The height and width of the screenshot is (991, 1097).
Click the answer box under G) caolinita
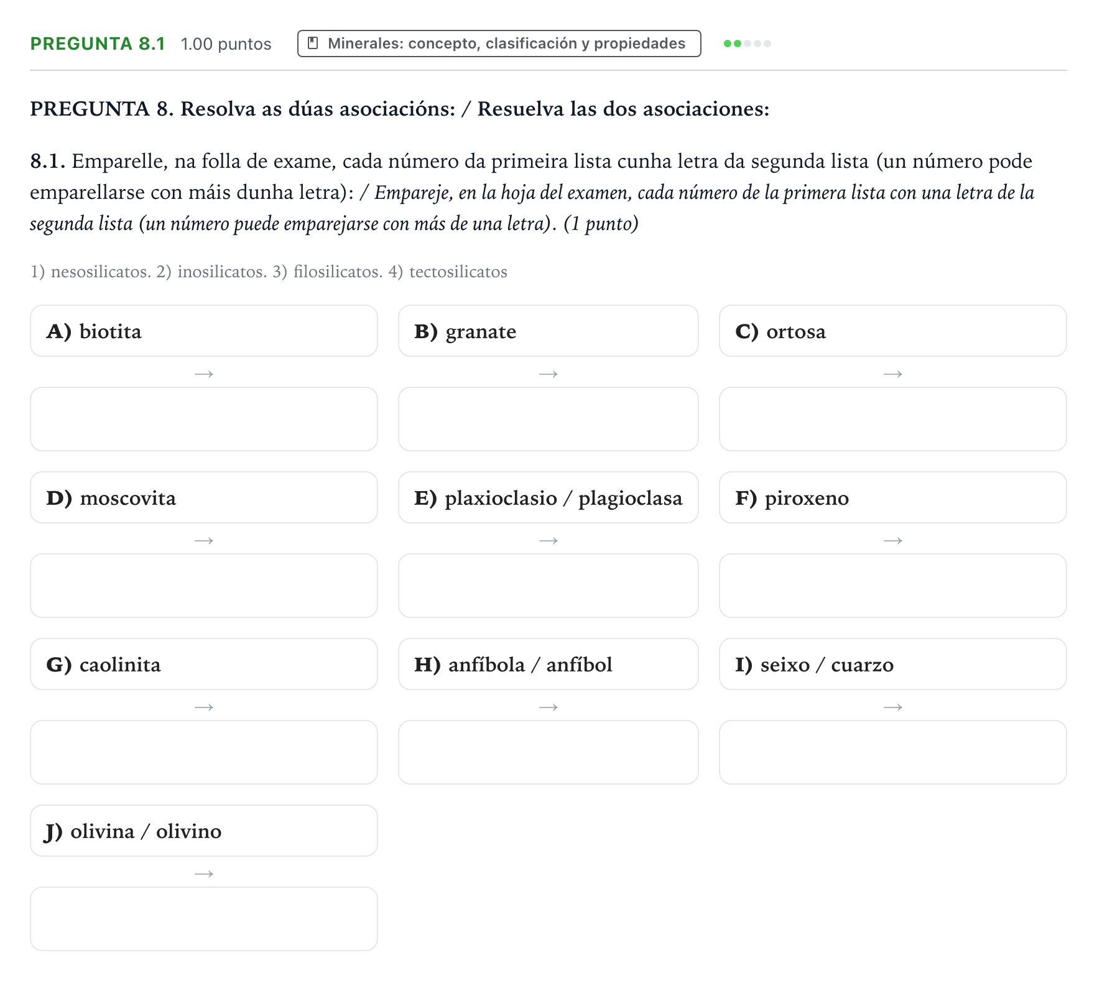pos(204,752)
